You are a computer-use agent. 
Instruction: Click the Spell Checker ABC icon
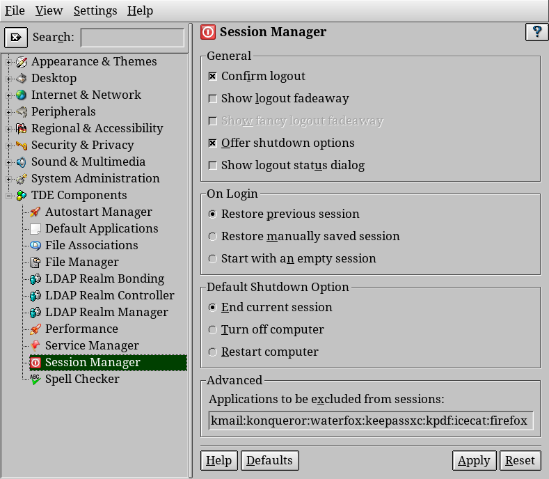(35, 379)
